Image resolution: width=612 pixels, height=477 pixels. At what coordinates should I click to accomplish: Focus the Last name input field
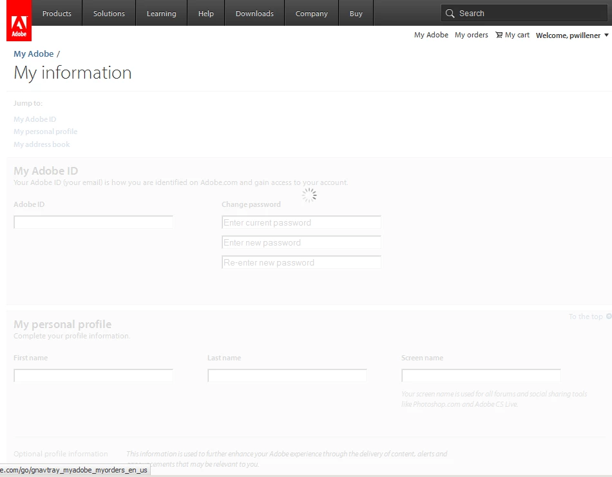287,375
